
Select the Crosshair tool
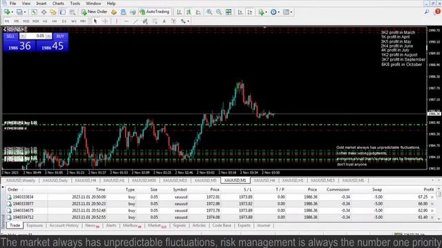(x=105, y=21)
